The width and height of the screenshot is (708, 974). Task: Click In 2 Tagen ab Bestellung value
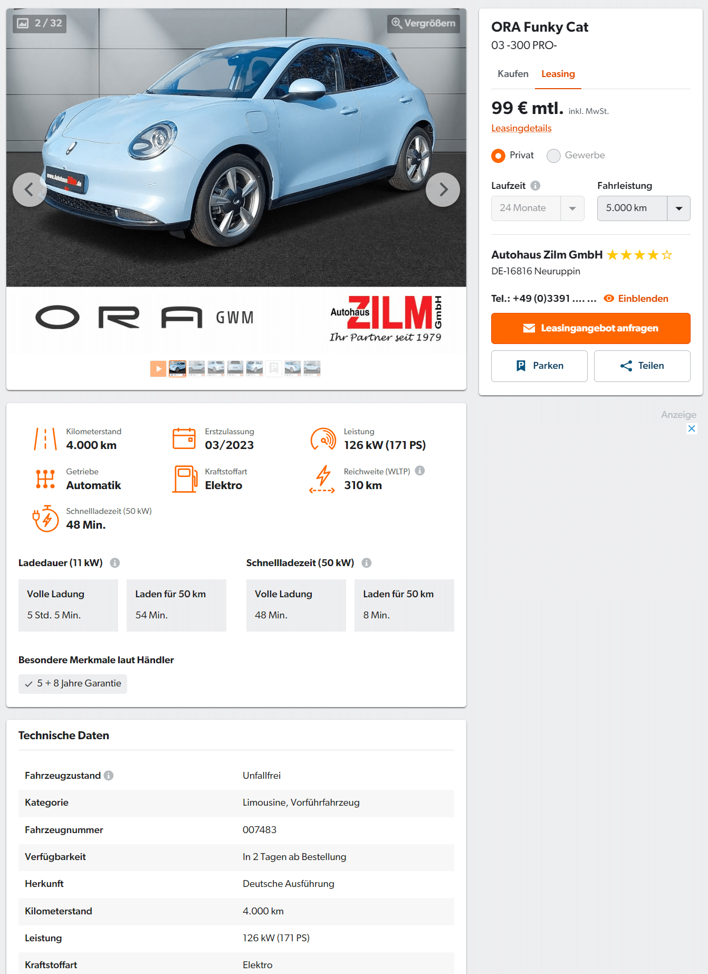pos(294,857)
